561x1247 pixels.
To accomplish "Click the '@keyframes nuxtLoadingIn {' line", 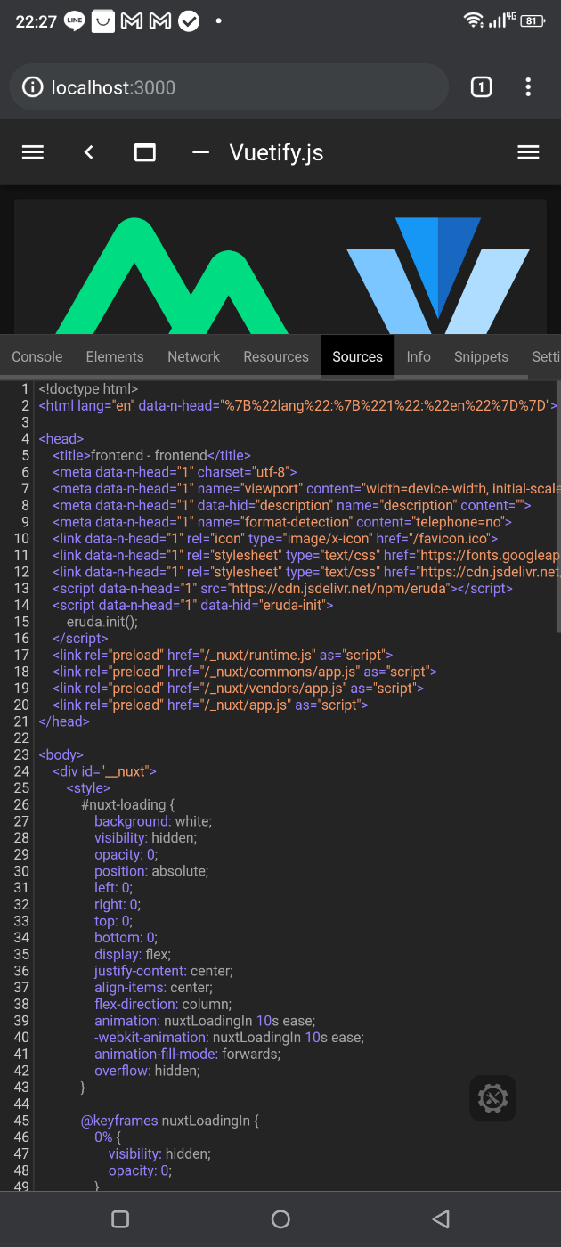I will pyautogui.click(x=169, y=1121).
